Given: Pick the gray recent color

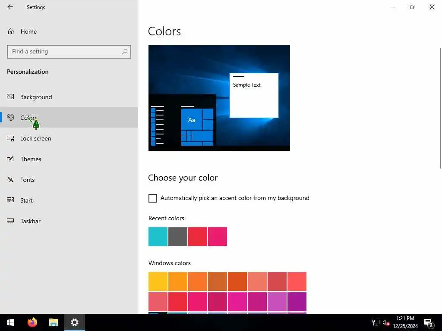Looking at the screenshot, I should point(178,237).
